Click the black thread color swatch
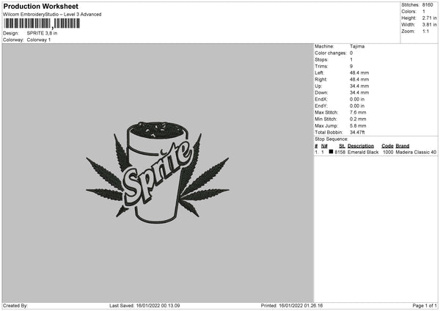 331,152
